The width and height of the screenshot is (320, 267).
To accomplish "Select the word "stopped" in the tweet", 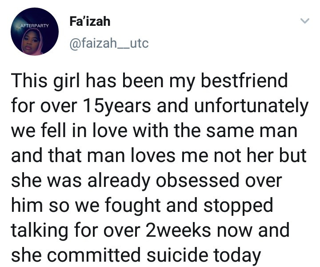I will [238, 206].
